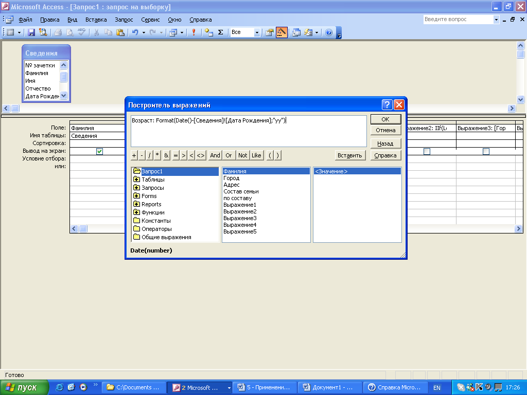This screenshot has height=395, width=527.
Task: Toggle the Totals sigma icon
Action: click(220, 32)
